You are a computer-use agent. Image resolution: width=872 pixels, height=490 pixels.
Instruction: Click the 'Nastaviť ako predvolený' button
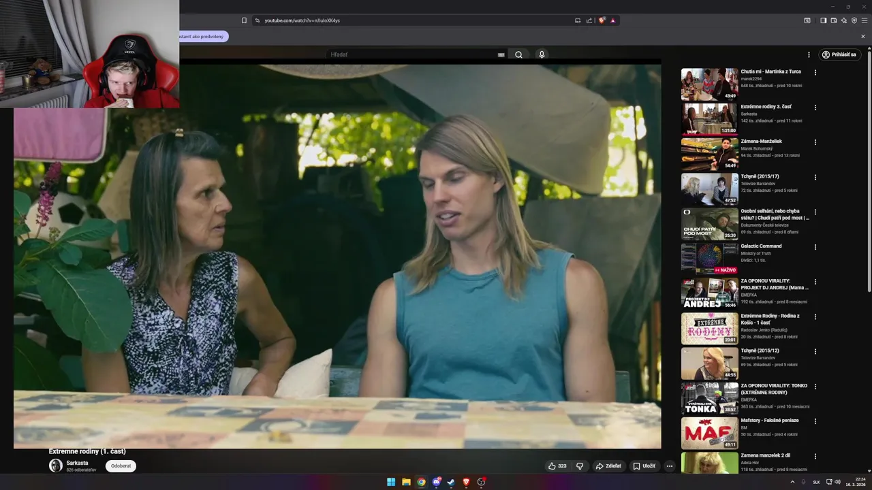(x=202, y=36)
